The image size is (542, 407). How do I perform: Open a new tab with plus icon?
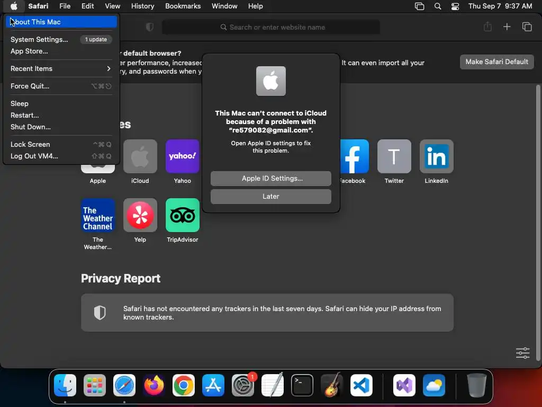pos(507,26)
